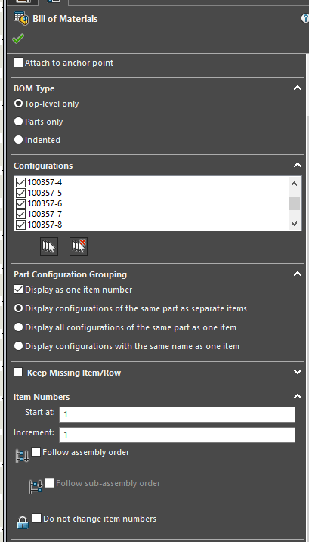Click the configurations list scrollbar thumb
The image size is (309, 542).
click(294, 203)
